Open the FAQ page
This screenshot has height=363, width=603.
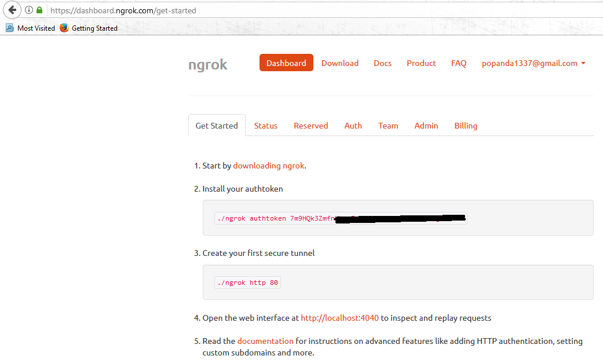(x=459, y=63)
